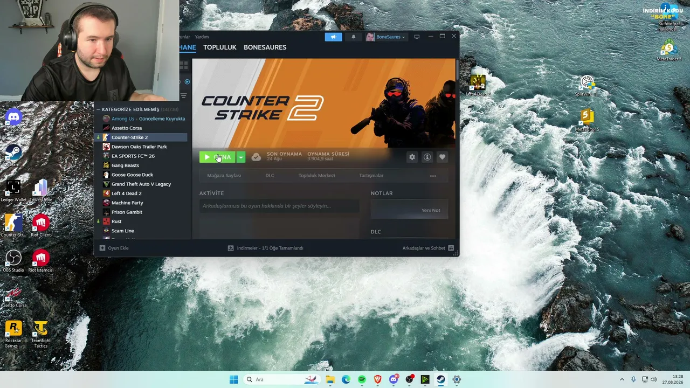Screen dimensions: 690x388
Task: Open OBS Studio from the taskbar
Action: tap(409, 379)
